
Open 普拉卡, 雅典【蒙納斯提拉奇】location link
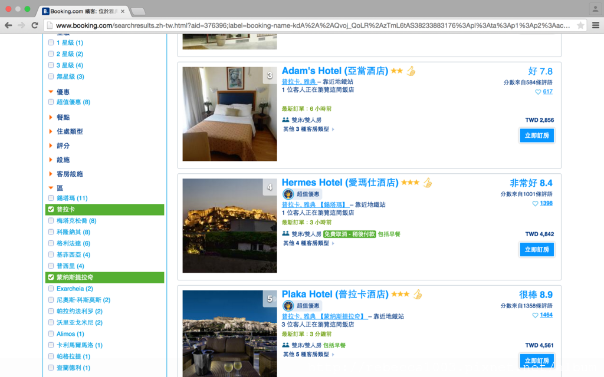(324, 316)
